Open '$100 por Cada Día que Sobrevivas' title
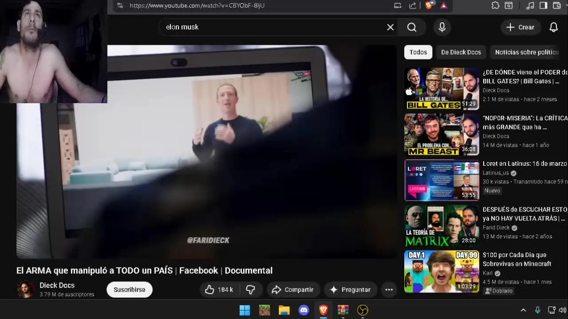This screenshot has width=568, height=319. (x=517, y=259)
